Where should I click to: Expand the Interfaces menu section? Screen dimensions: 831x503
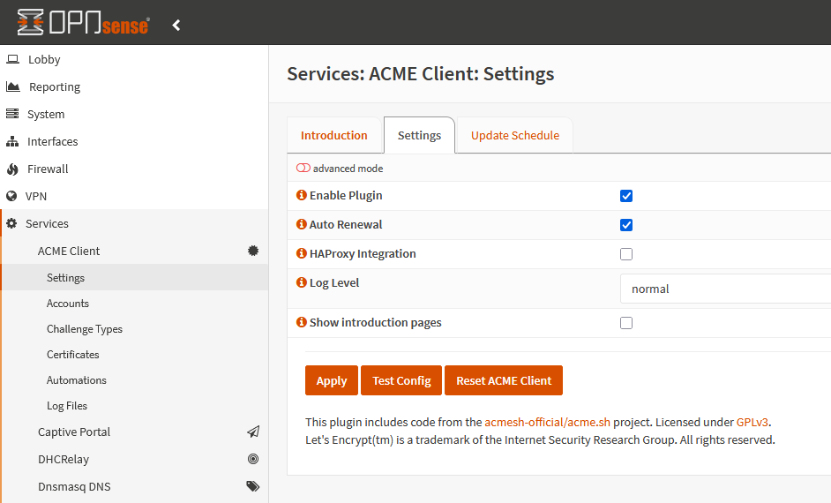[52, 142]
